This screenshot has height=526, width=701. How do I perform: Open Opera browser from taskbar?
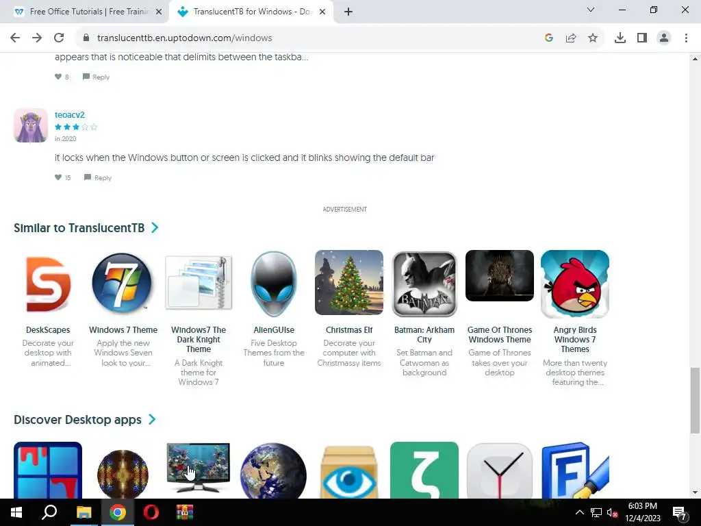click(151, 512)
